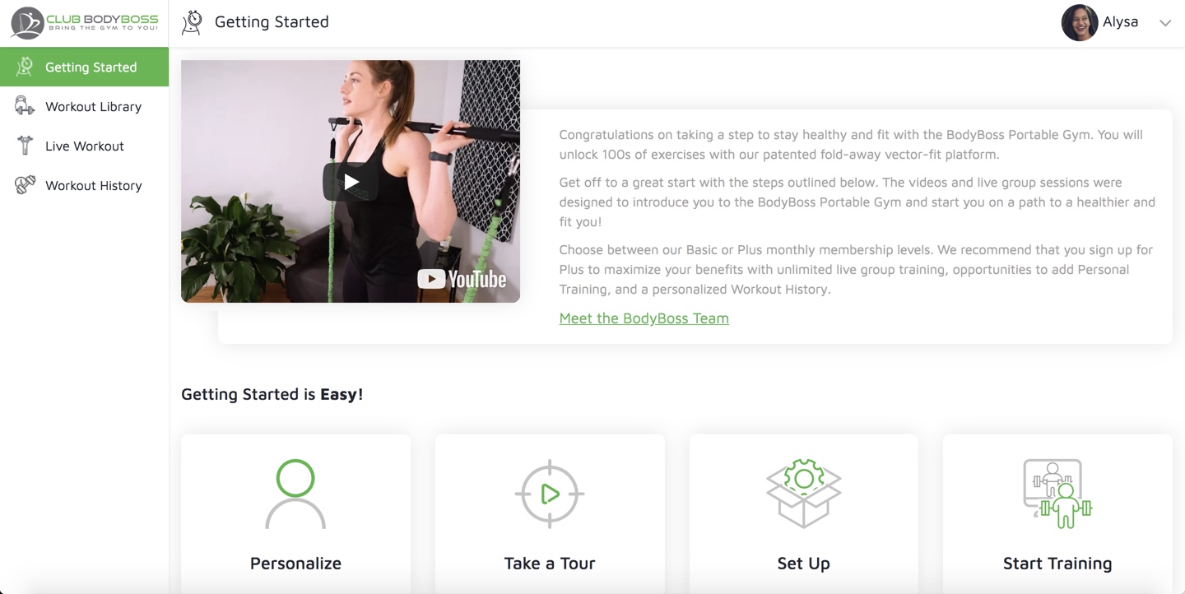Viewport: 1185px width, 594px height.
Task: Click the Set Up gear-box icon
Action: (x=803, y=494)
